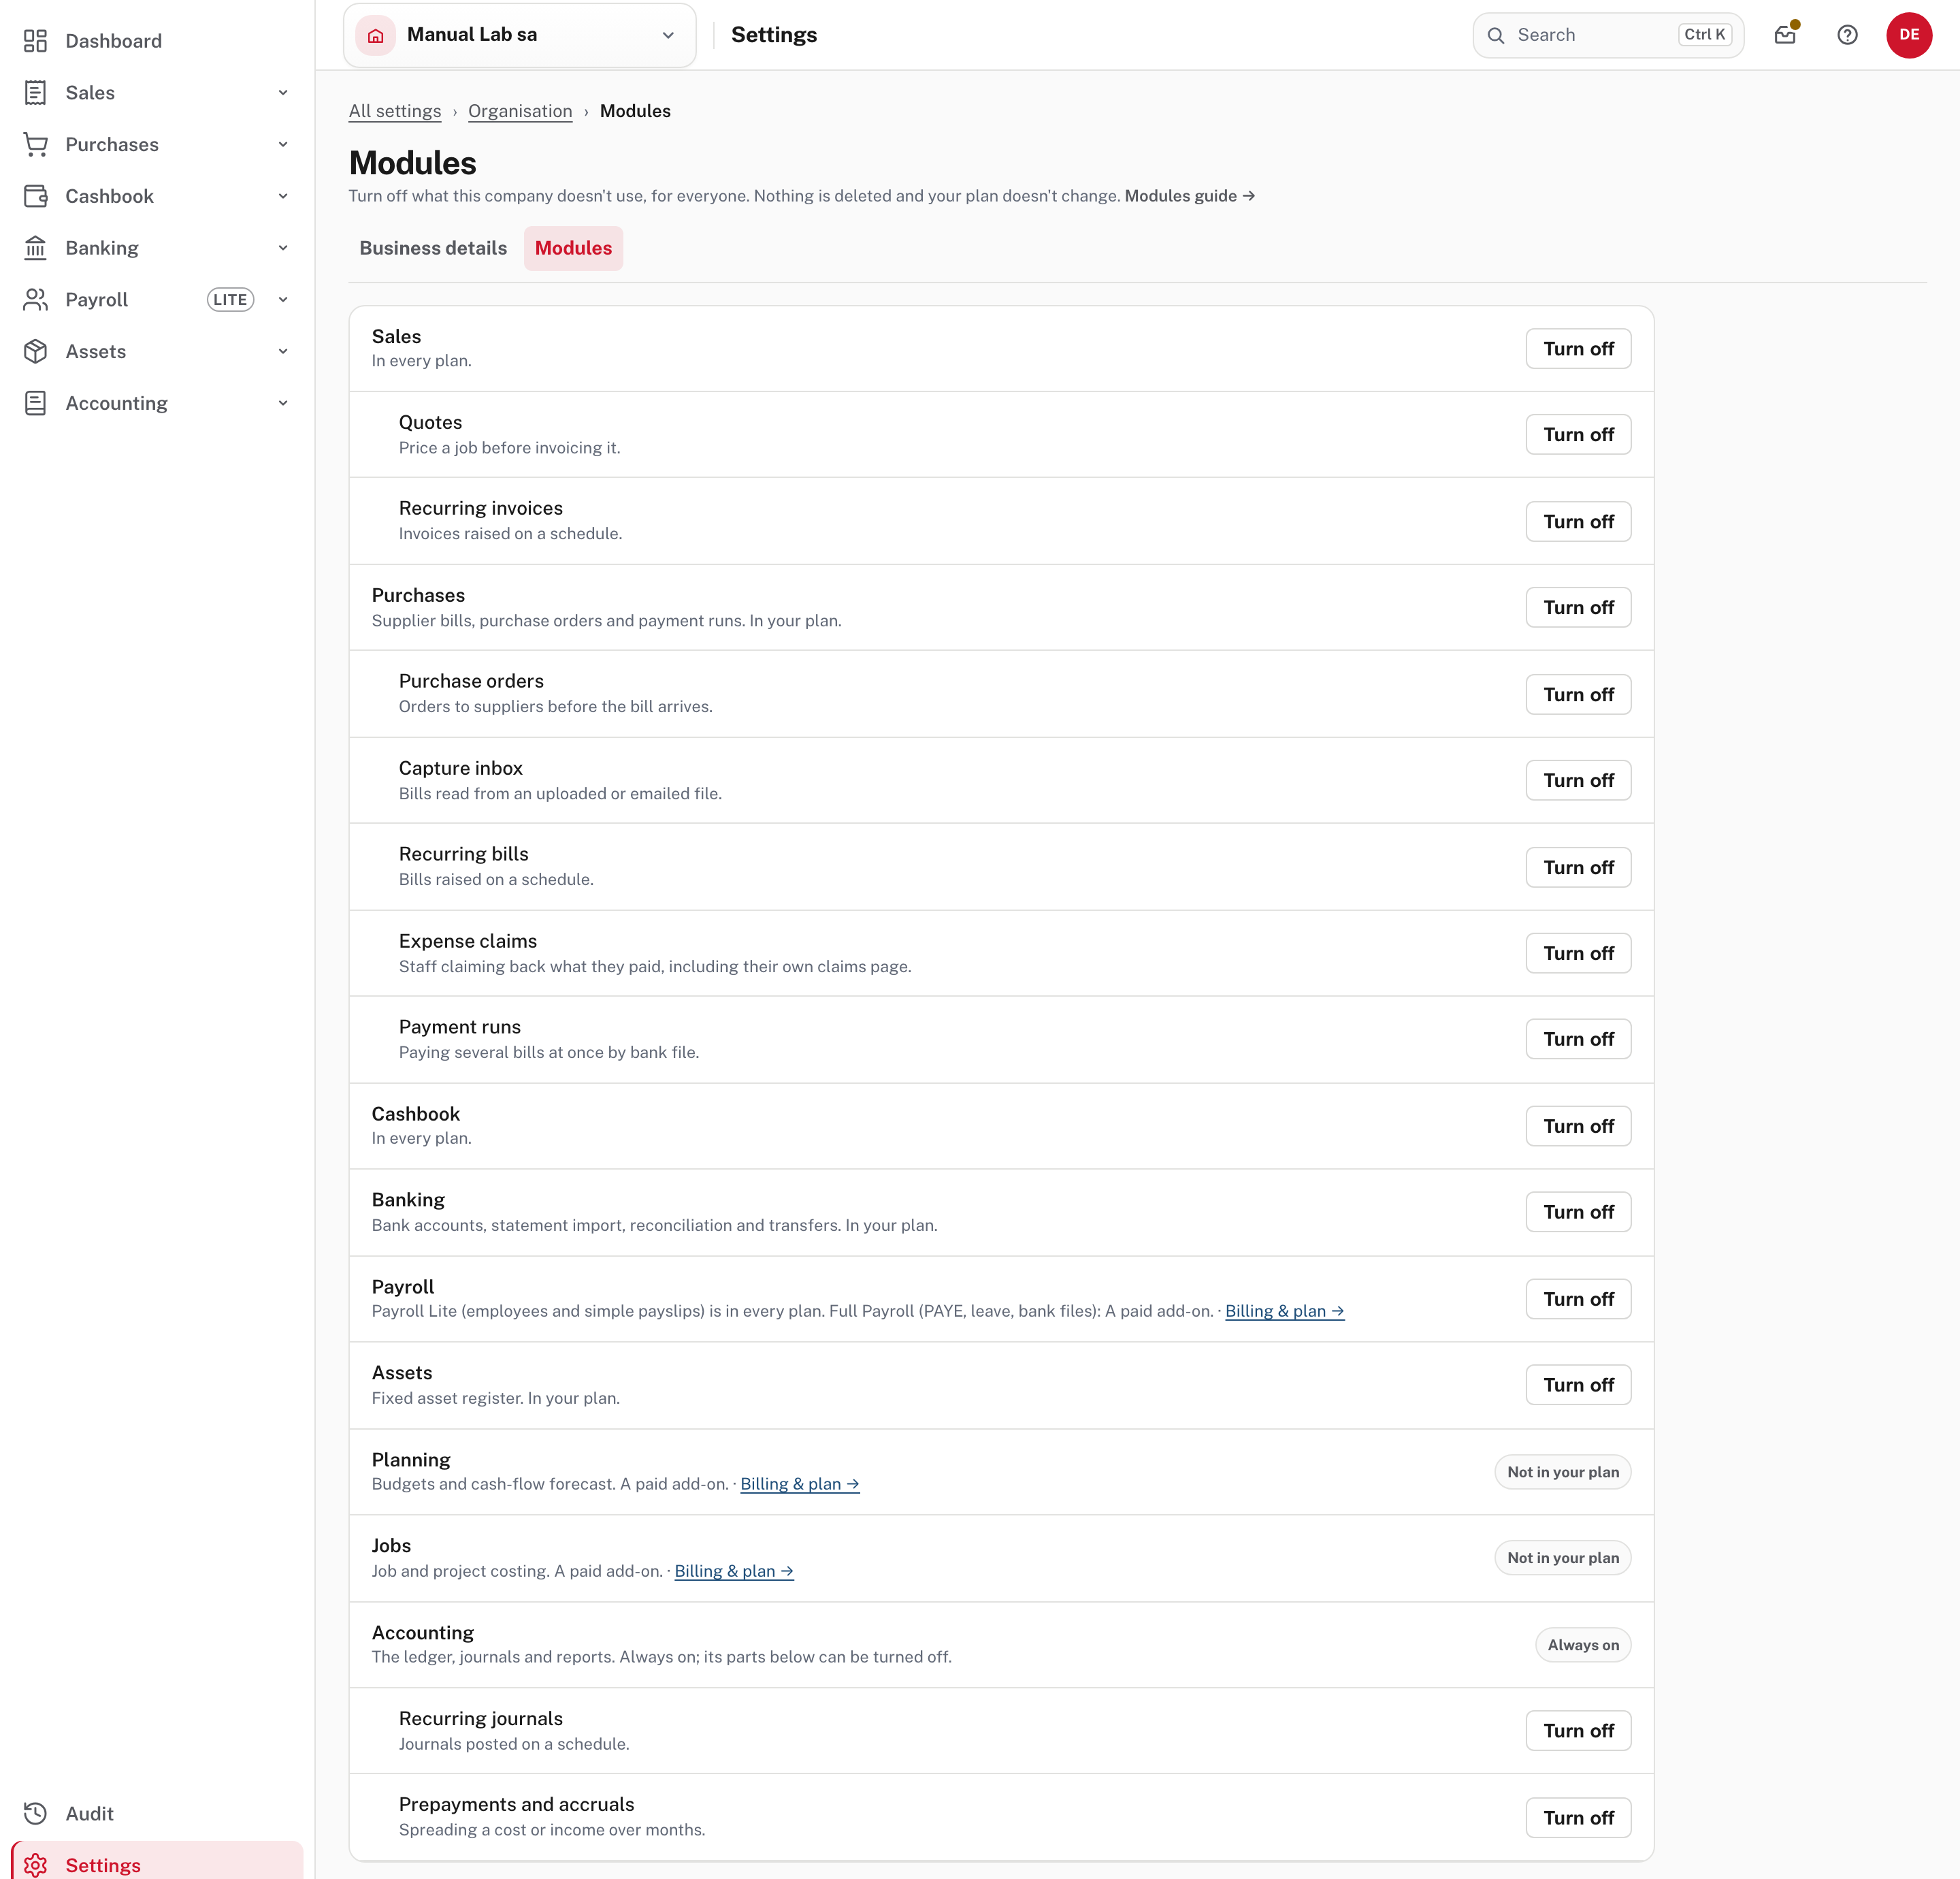This screenshot has width=1960, height=1879.
Task: Open the help question mark icon
Action: point(1848,35)
